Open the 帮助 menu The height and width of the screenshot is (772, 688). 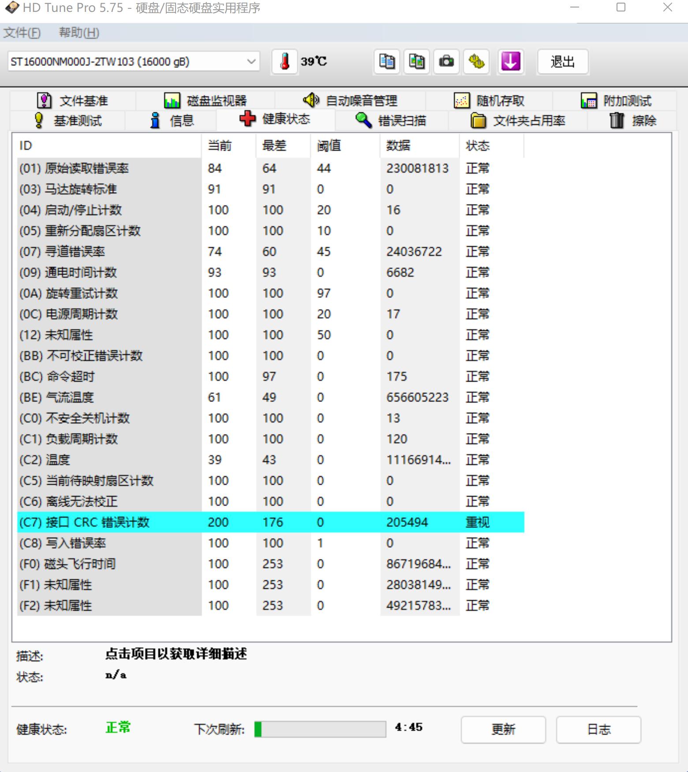click(x=79, y=33)
